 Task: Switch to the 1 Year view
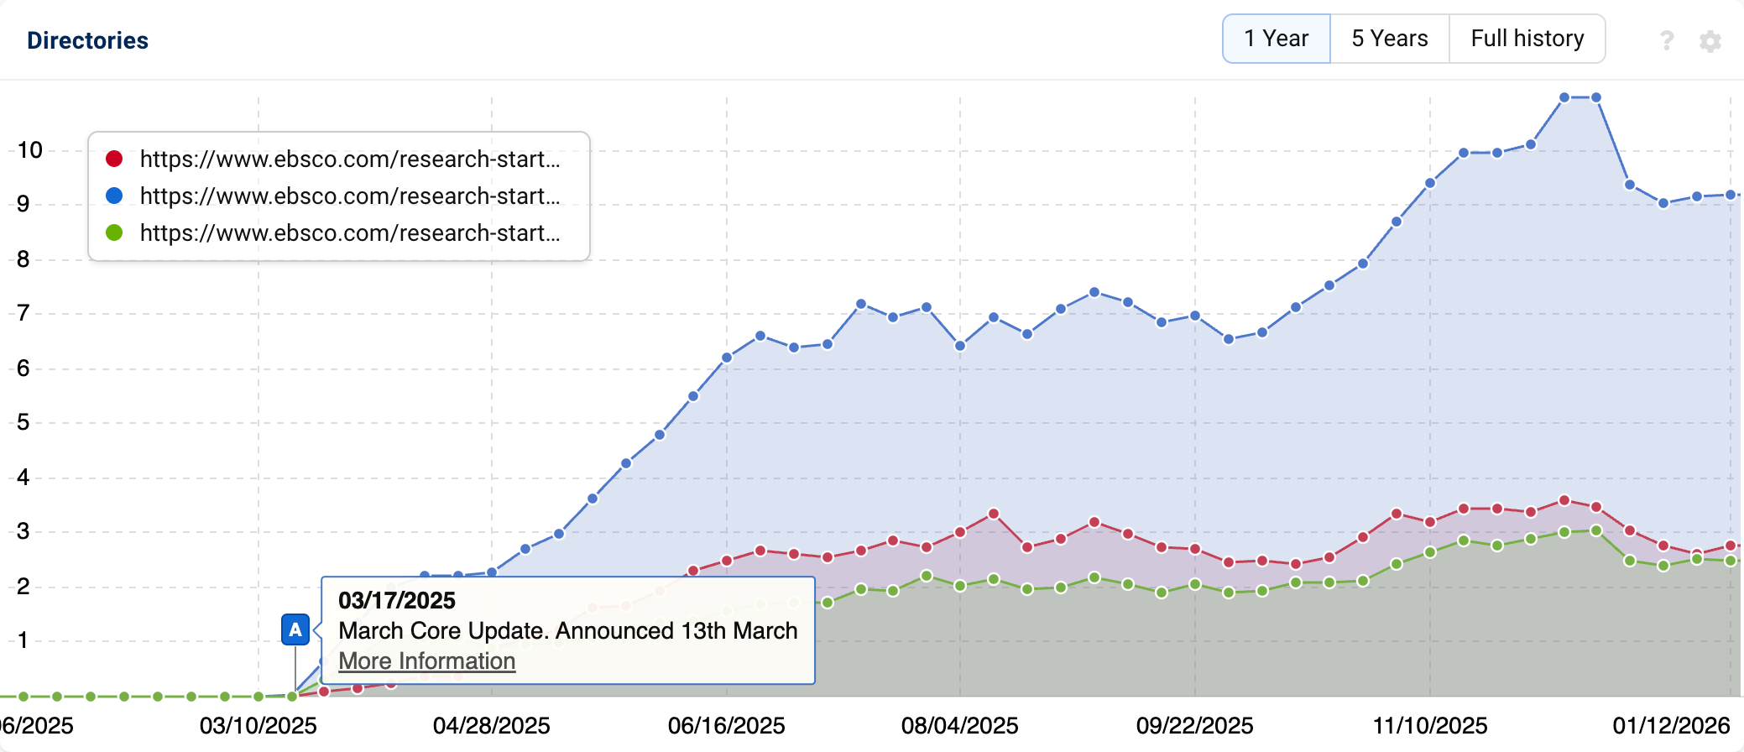click(x=1276, y=39)
